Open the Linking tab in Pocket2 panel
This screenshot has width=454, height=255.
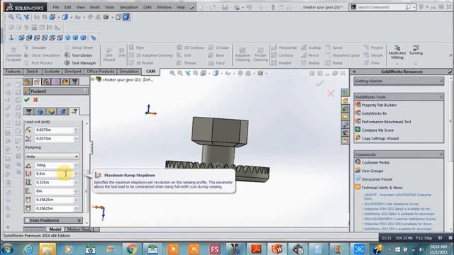pyautogui.click(x=74, y=111)
